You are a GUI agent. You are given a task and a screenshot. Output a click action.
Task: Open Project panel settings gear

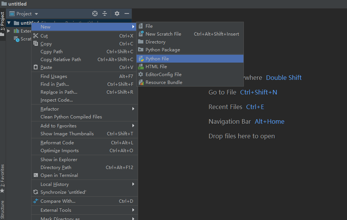117,14
